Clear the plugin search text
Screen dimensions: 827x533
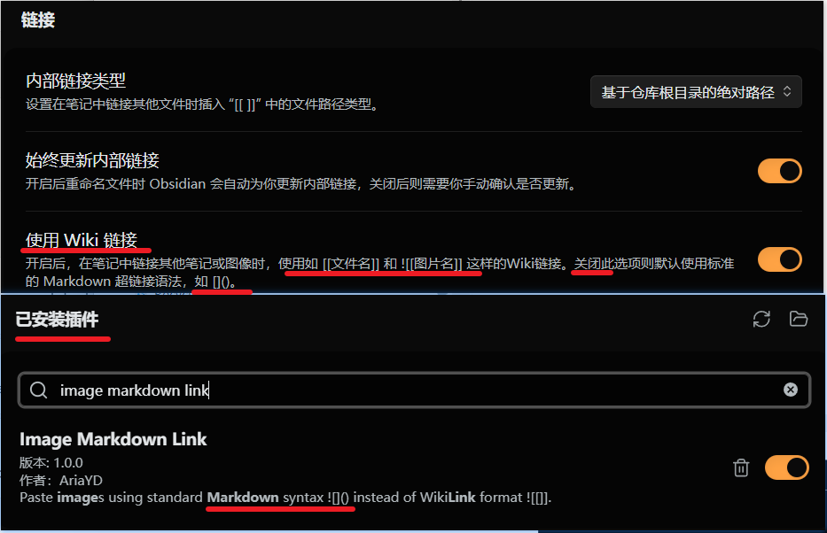pos(790,390)
